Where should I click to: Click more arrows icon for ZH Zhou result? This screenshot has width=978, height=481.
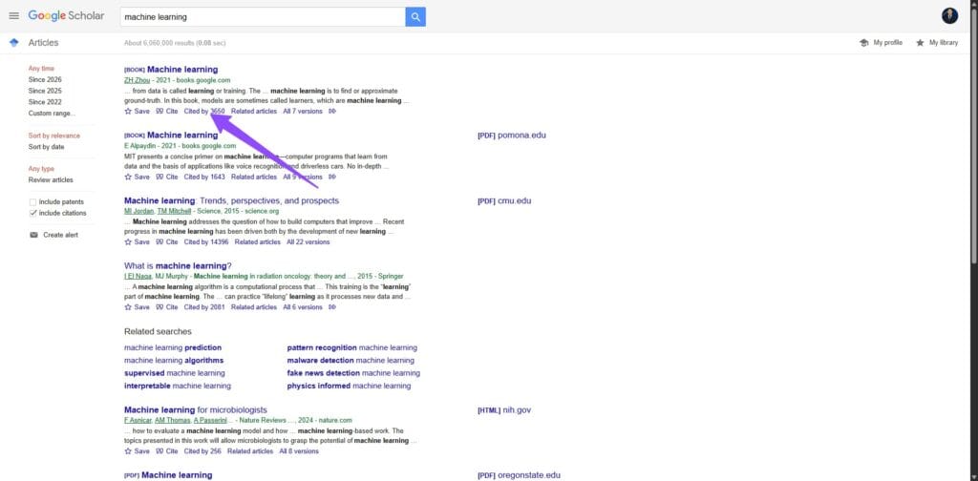pyautogui.click(x=332, y=111)
